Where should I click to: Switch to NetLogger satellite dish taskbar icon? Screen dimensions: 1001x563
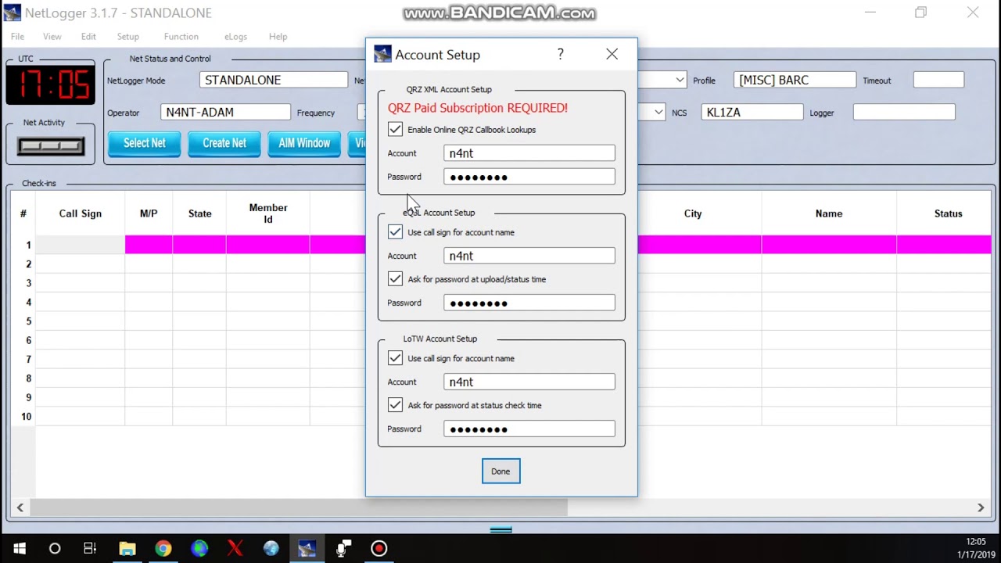tap(307, 549)
